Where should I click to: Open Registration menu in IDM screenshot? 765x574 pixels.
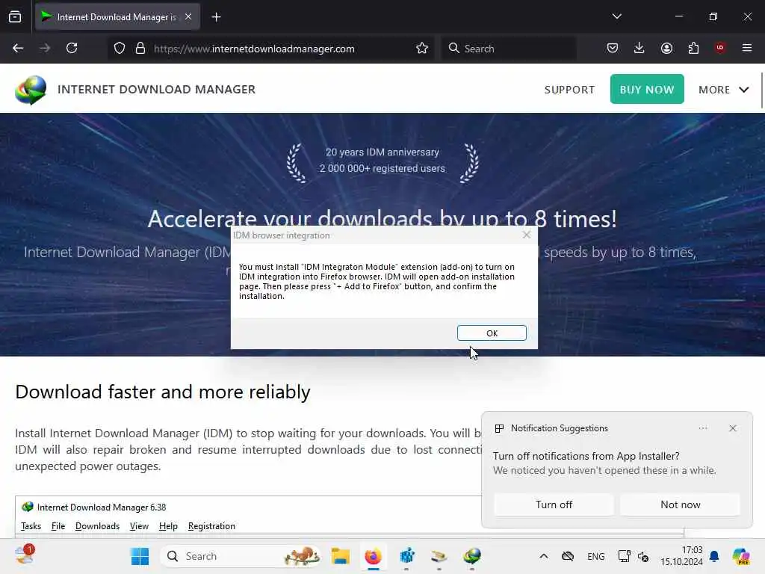coord(211,525)
